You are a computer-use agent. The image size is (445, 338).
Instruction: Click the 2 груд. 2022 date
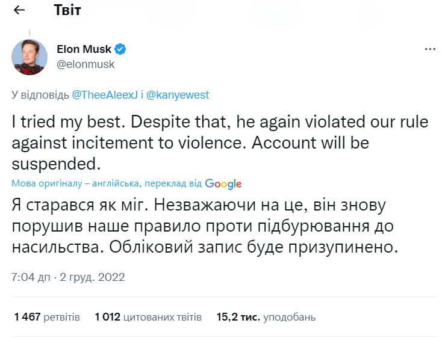tap(92, 278)
